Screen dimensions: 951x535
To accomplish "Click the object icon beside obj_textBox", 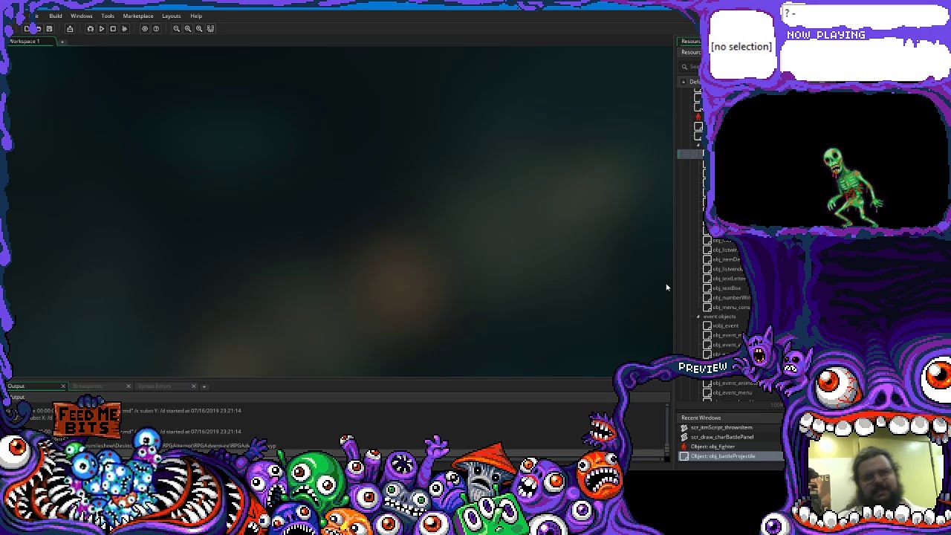I will pyautogui.click(x=707, y=288).
